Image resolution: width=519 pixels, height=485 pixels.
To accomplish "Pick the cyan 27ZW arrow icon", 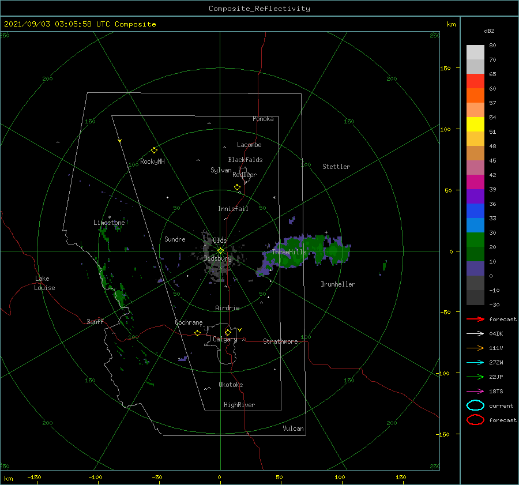I will (x=475, y=363).
